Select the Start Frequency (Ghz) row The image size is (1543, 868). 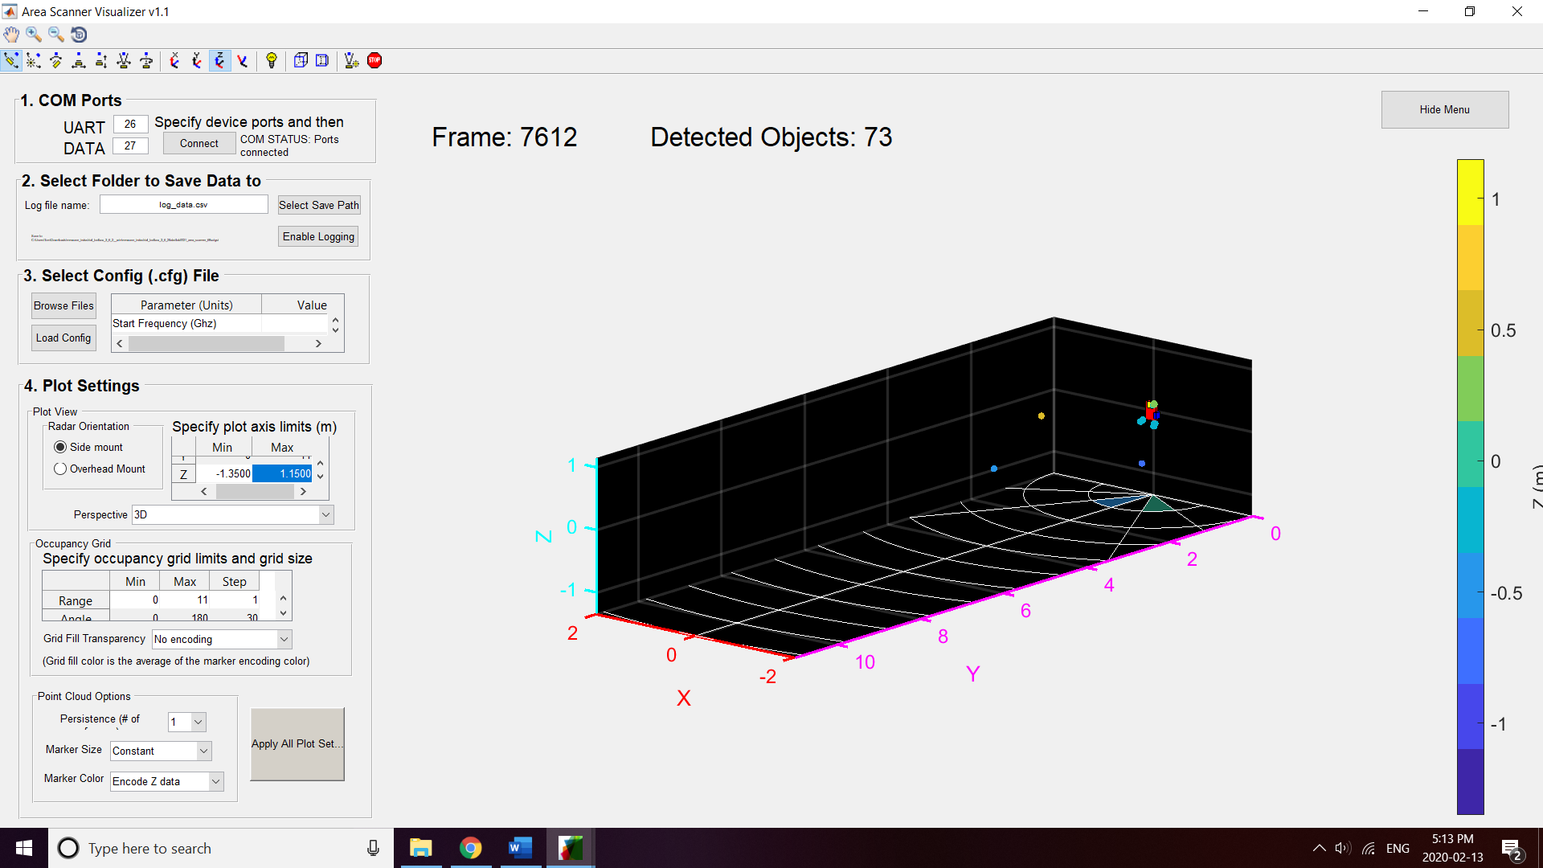pyautogui.click(x=221, y=323)
